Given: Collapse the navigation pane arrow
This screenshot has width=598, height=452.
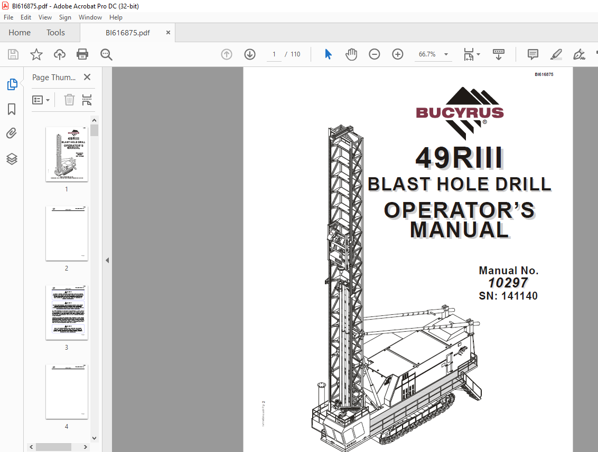Looking at the screenshot, I should click(x=107, y=261).
